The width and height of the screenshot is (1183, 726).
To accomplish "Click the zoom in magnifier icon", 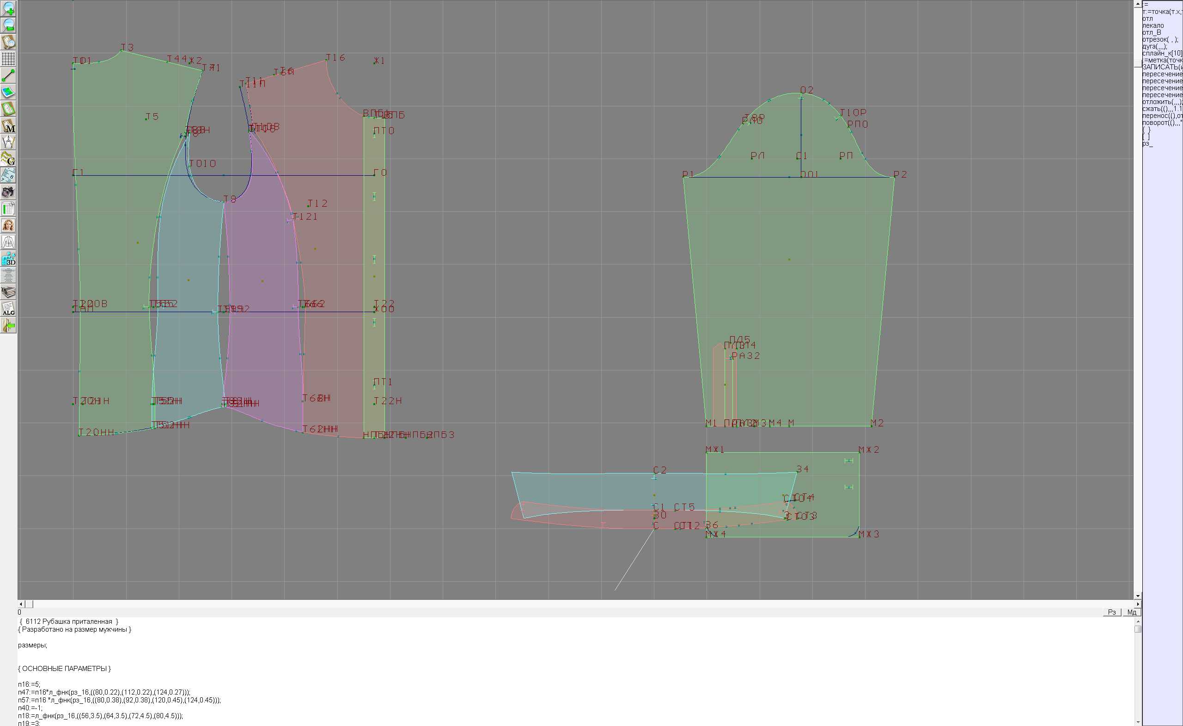I will pyautogui.click(x=9, y=9).
